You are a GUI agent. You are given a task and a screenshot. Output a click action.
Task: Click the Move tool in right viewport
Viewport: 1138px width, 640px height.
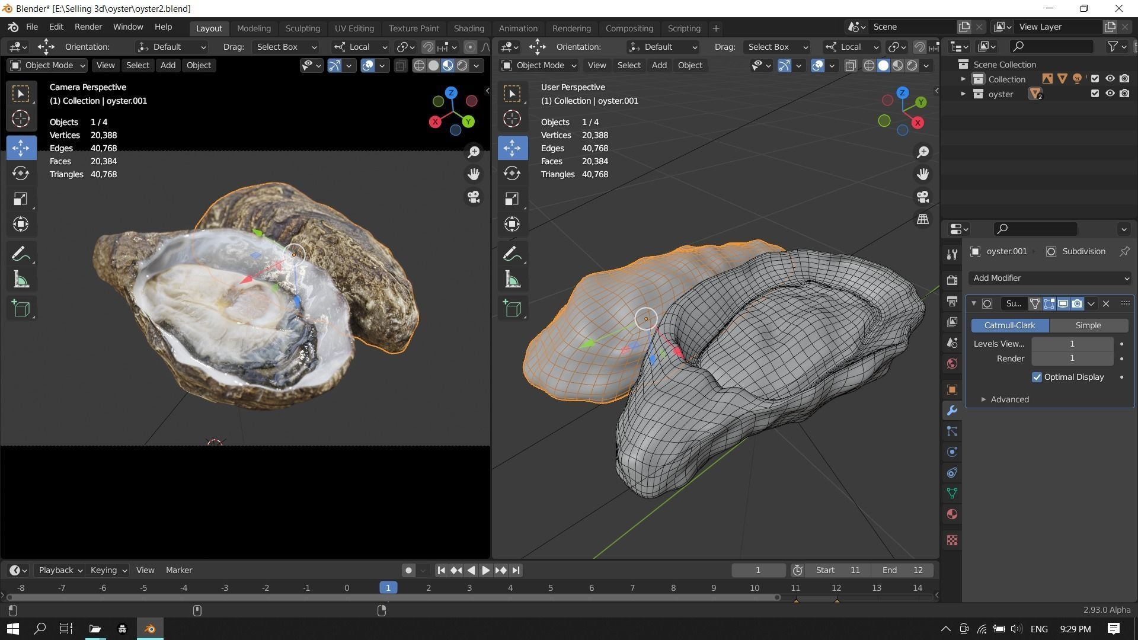pyautogui.click(x=512, y=148)
